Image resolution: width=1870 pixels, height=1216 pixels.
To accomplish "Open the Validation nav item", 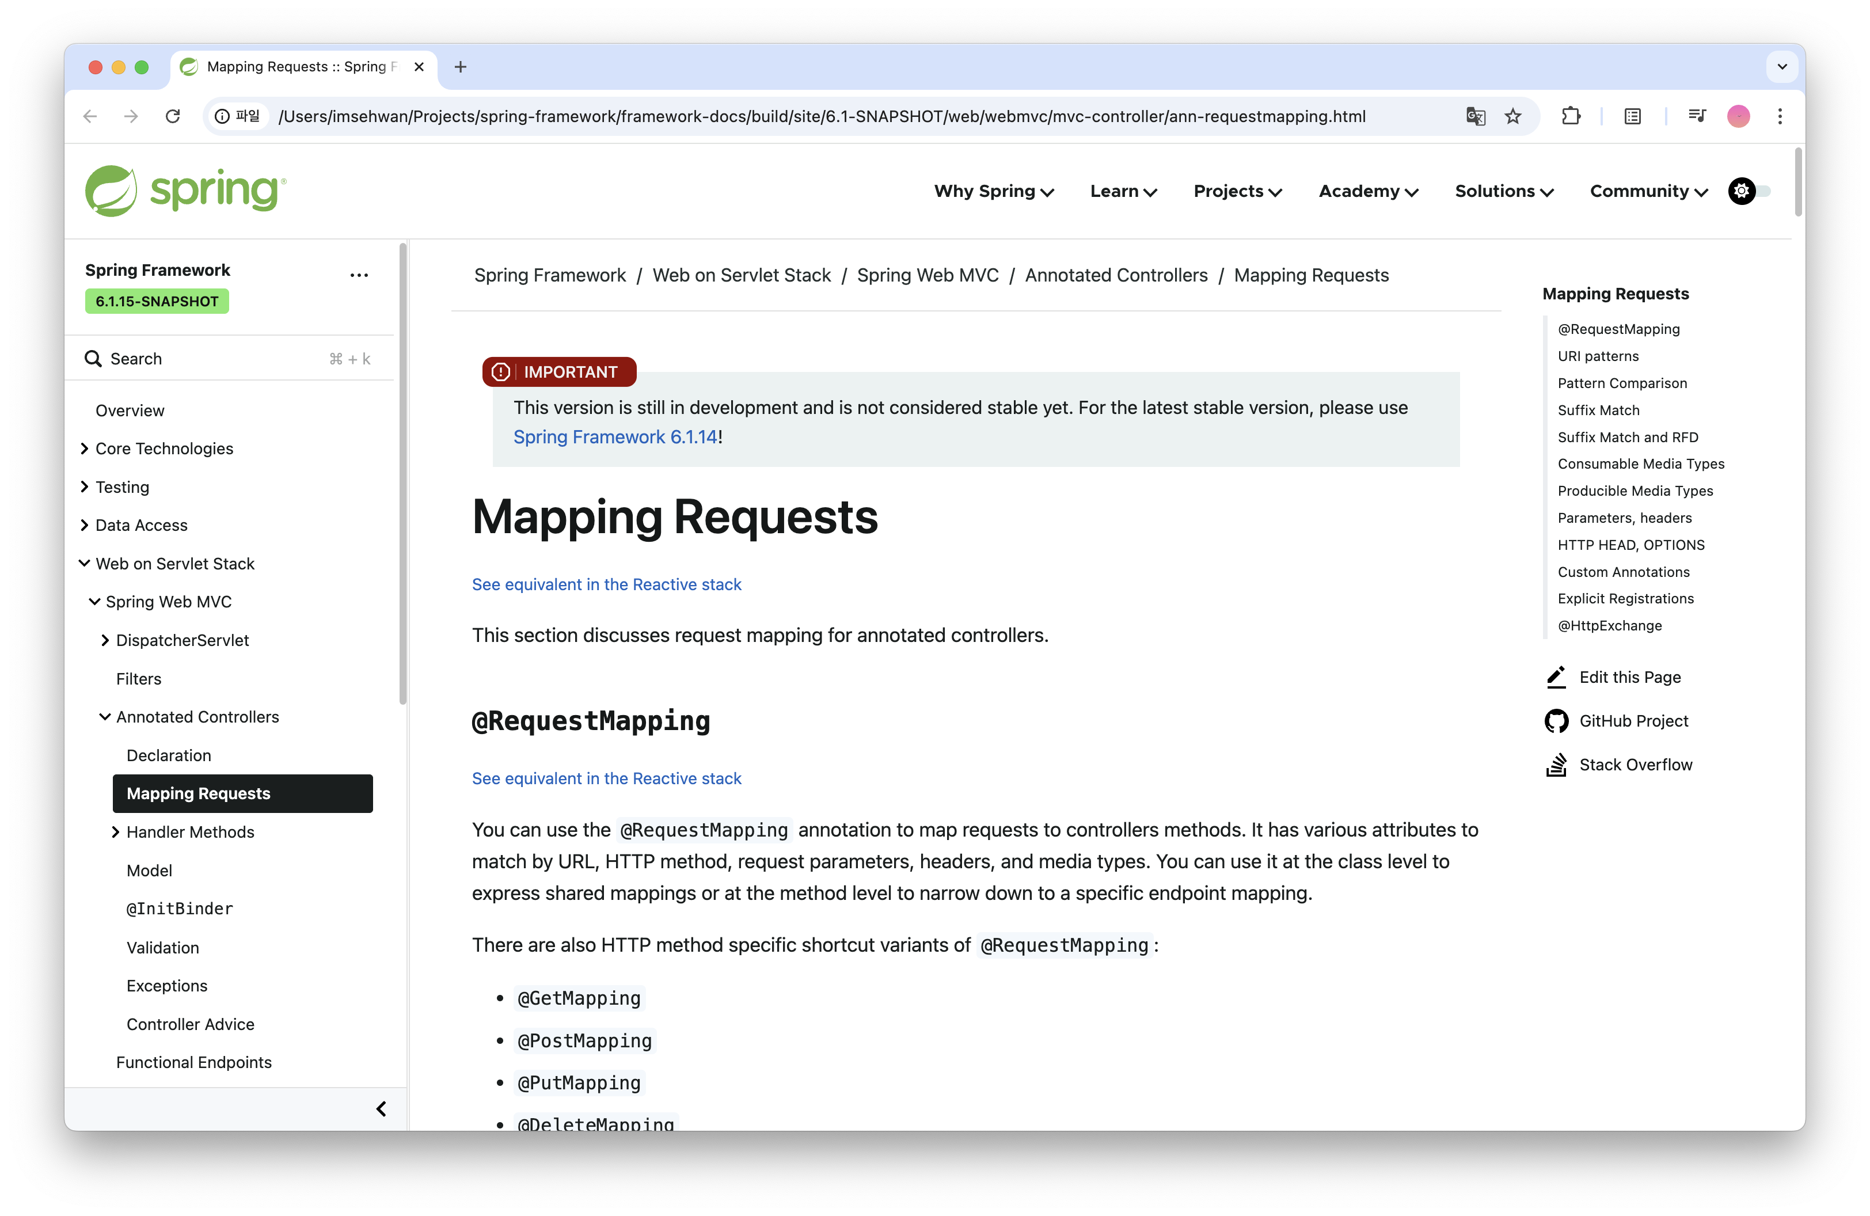I will pos(162,947).
